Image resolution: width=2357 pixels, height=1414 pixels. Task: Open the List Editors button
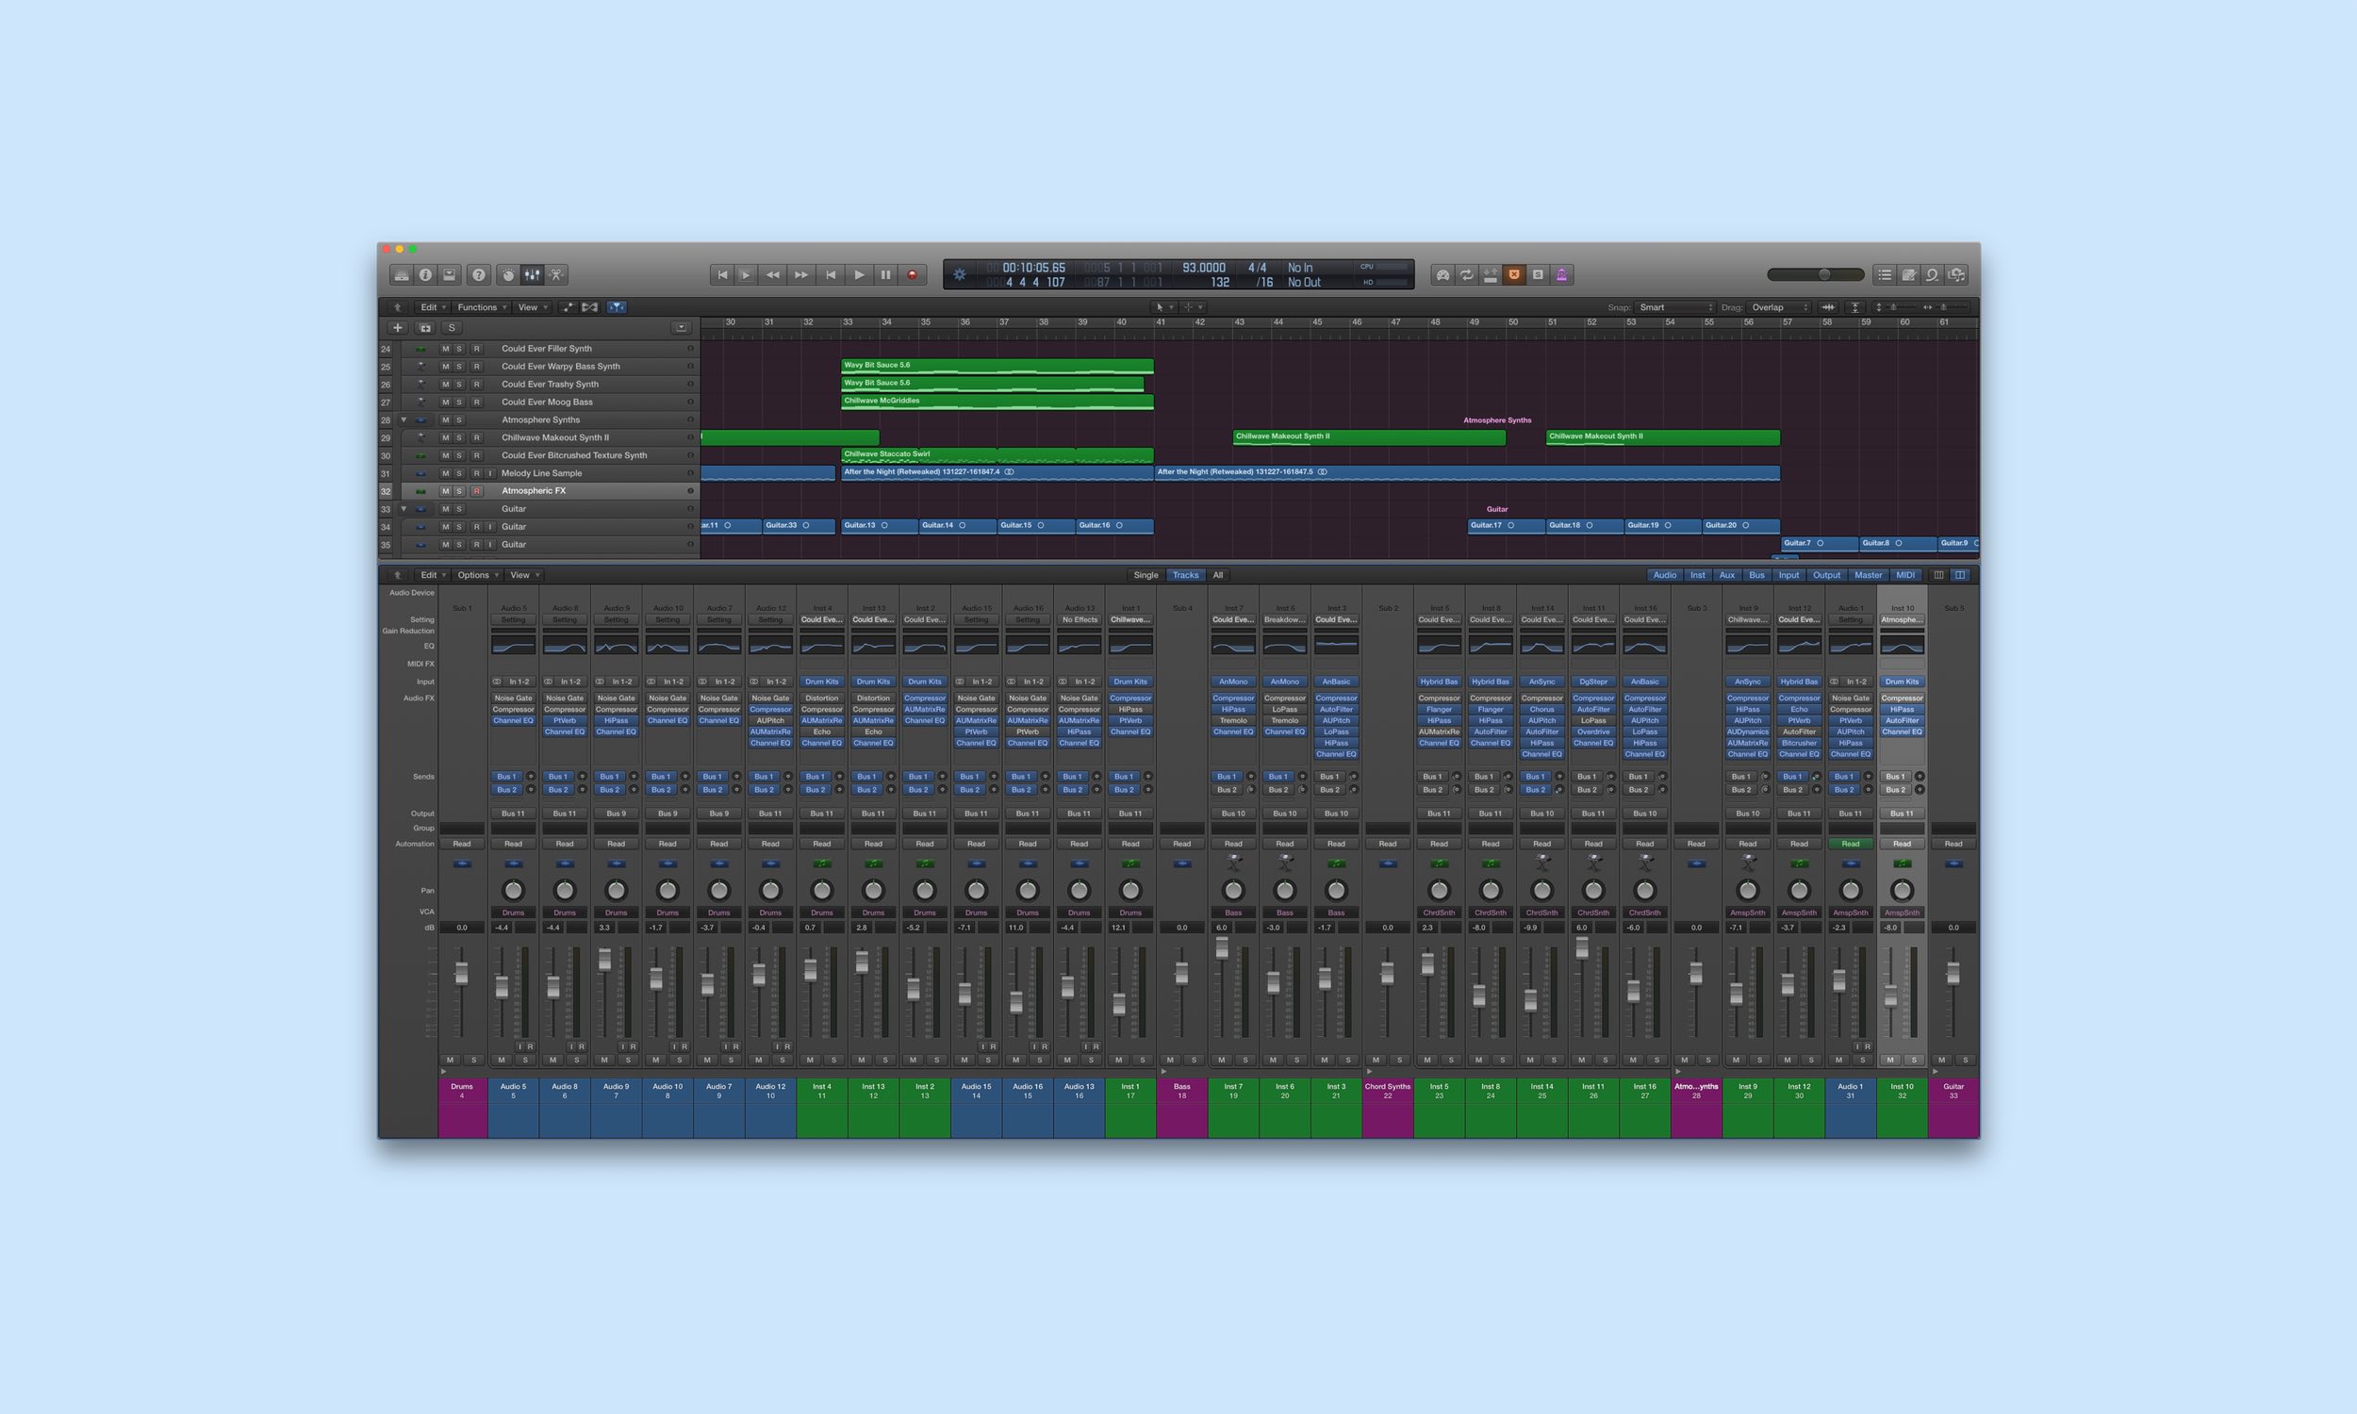[x=1885, y=274]
